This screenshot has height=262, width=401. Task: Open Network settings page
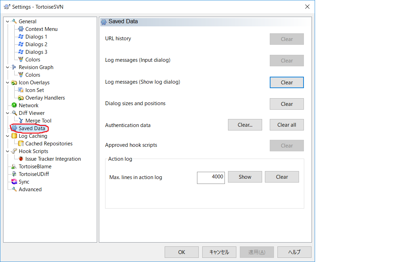(29, 105)
